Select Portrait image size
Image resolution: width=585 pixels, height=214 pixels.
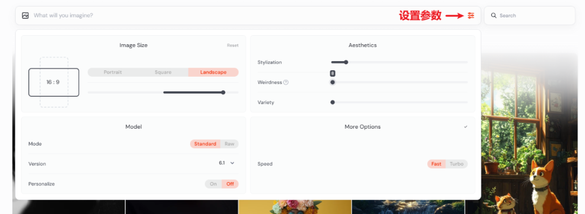(x=113, y=72)
